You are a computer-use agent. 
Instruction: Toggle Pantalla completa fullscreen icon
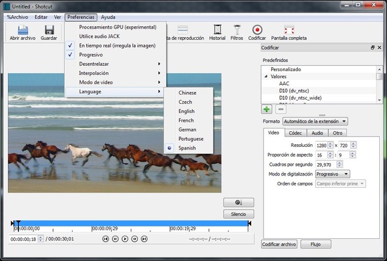(289, 30)
